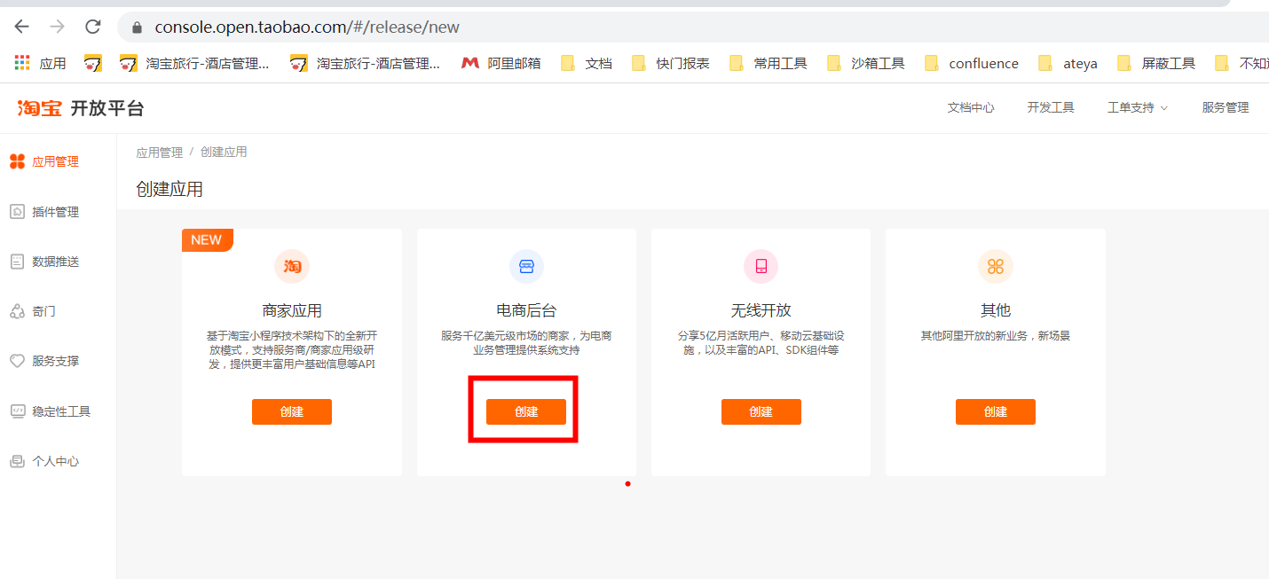Click the 个人中心 sidebar icon
Screen dimensions: 1269x579
click(x=17, y=461)
